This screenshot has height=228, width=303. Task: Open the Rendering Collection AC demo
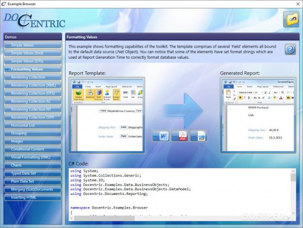tap(33, 101)
